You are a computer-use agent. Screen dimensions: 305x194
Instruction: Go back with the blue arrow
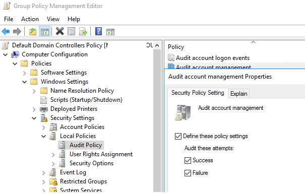coord(6,31)
